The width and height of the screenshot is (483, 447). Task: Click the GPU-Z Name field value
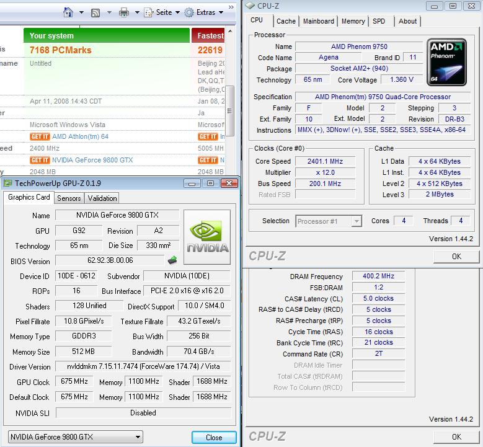point(117,215)
